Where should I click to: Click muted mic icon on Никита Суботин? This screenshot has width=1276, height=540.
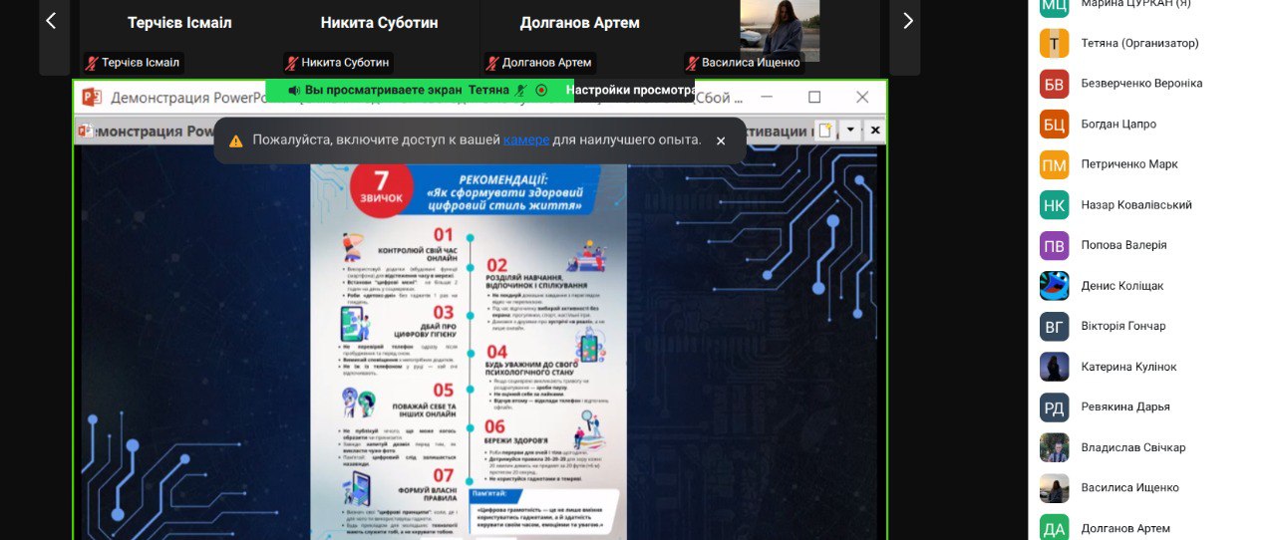point(292,63)
